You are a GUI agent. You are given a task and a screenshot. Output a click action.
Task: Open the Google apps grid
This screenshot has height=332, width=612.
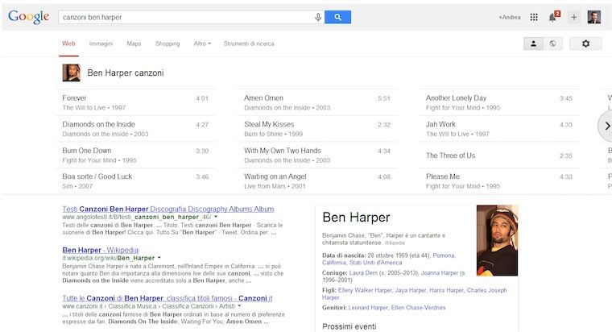click(x=534, y=17)
